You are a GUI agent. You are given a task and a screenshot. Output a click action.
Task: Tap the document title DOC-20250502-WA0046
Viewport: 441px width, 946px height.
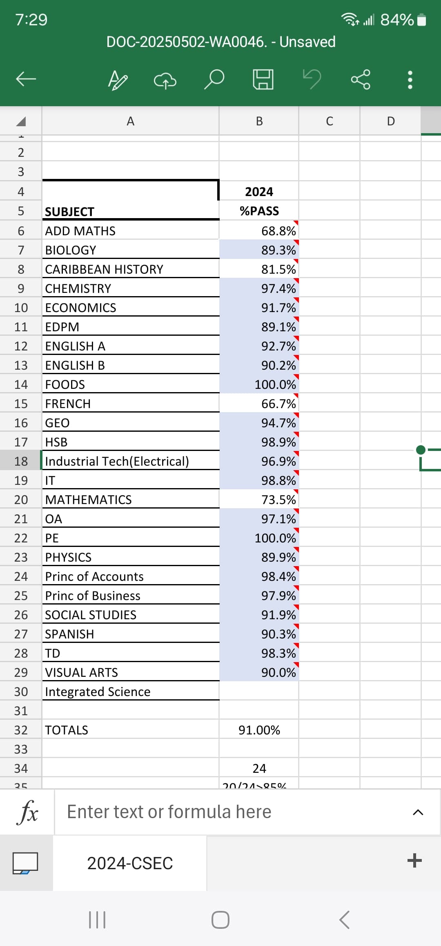click(220, 42)
